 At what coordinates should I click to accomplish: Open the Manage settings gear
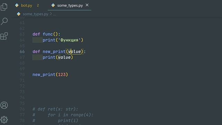click(x=4, y=120)
